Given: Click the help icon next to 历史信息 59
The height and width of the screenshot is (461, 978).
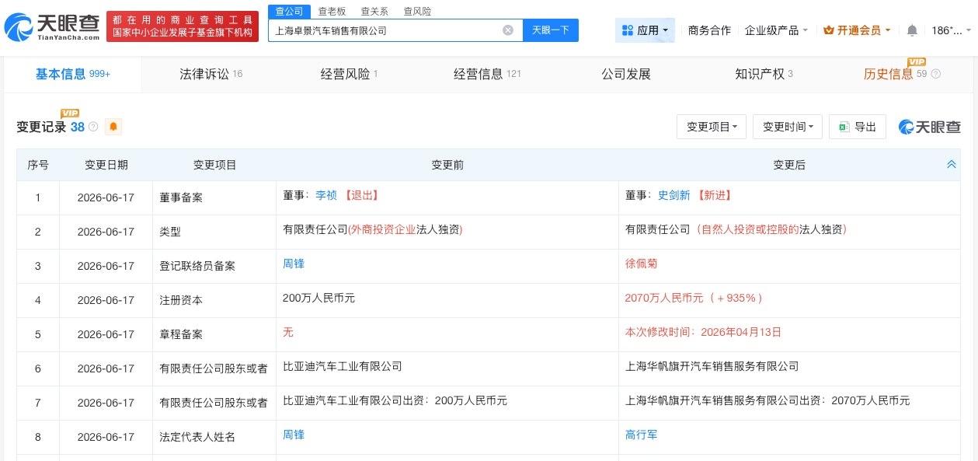Looking at the screenshot, I should tap(935, 74).
